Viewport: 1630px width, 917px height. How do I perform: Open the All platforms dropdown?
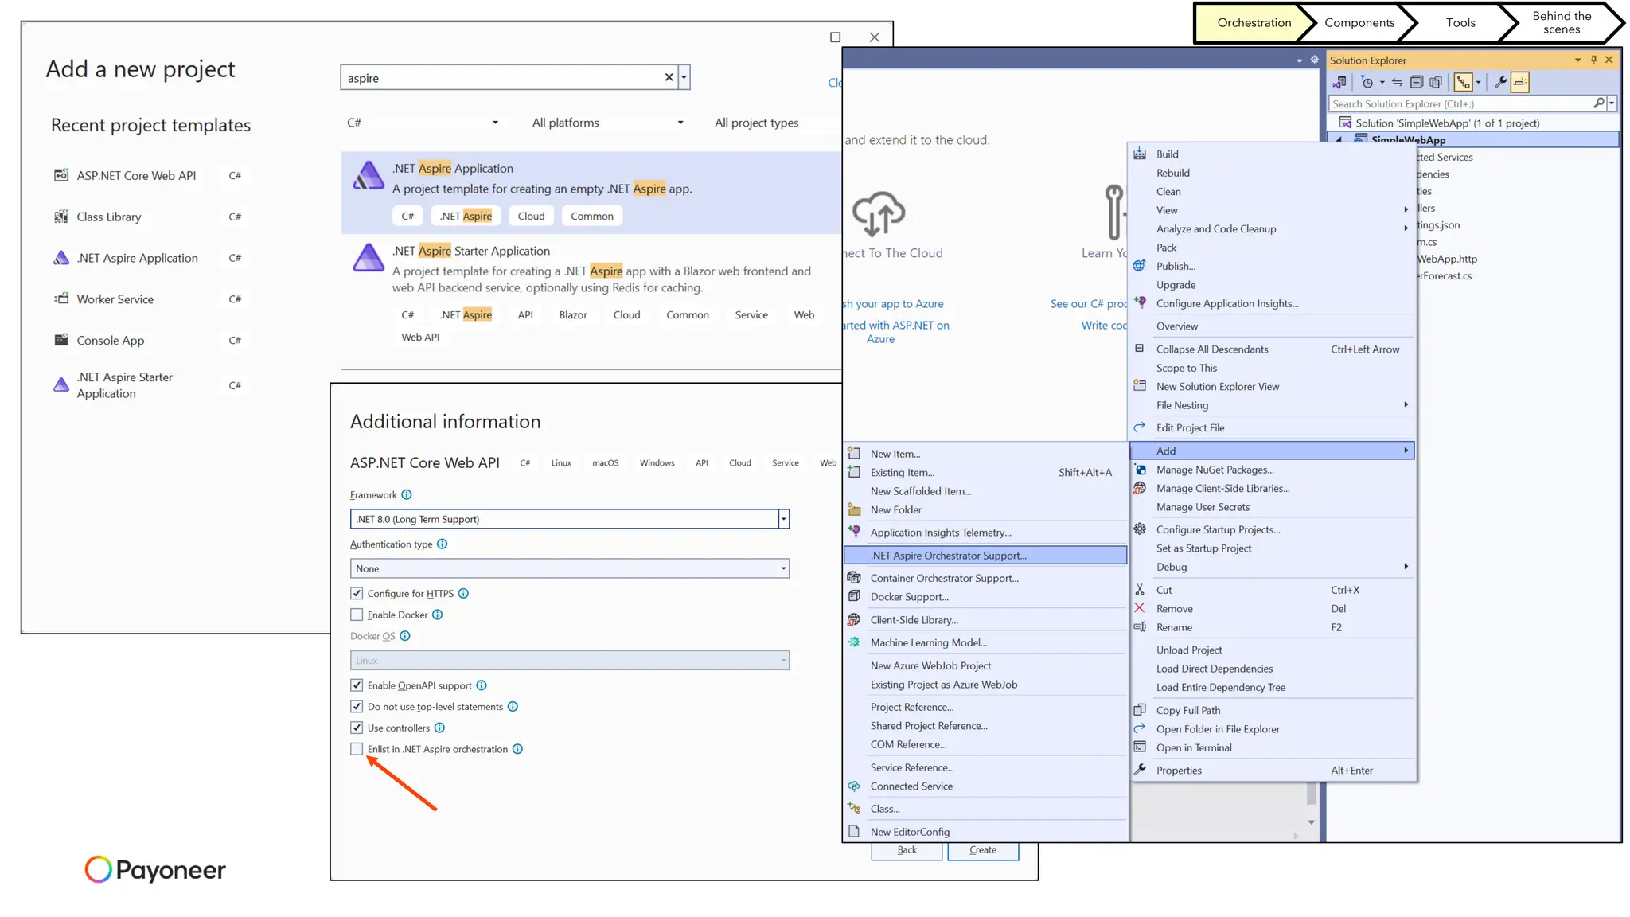tap(608, 123)
